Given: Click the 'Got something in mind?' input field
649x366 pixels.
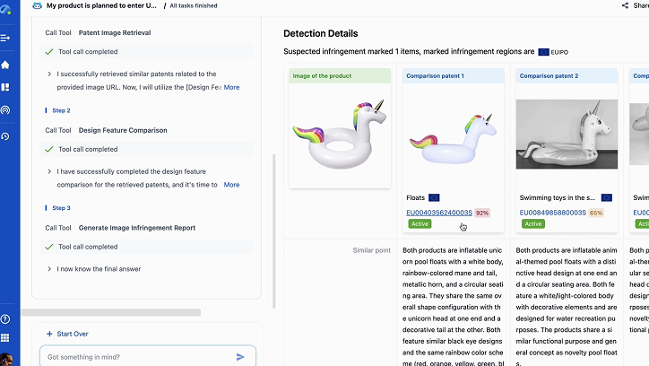Looking at the screenshot, I should (x=148, y=356).
